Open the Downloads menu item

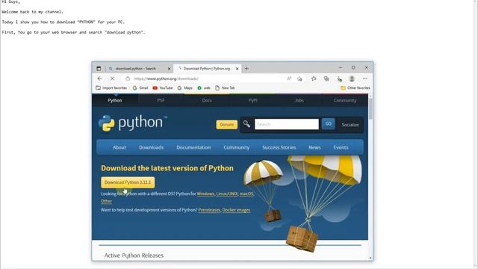coord(151,147)
